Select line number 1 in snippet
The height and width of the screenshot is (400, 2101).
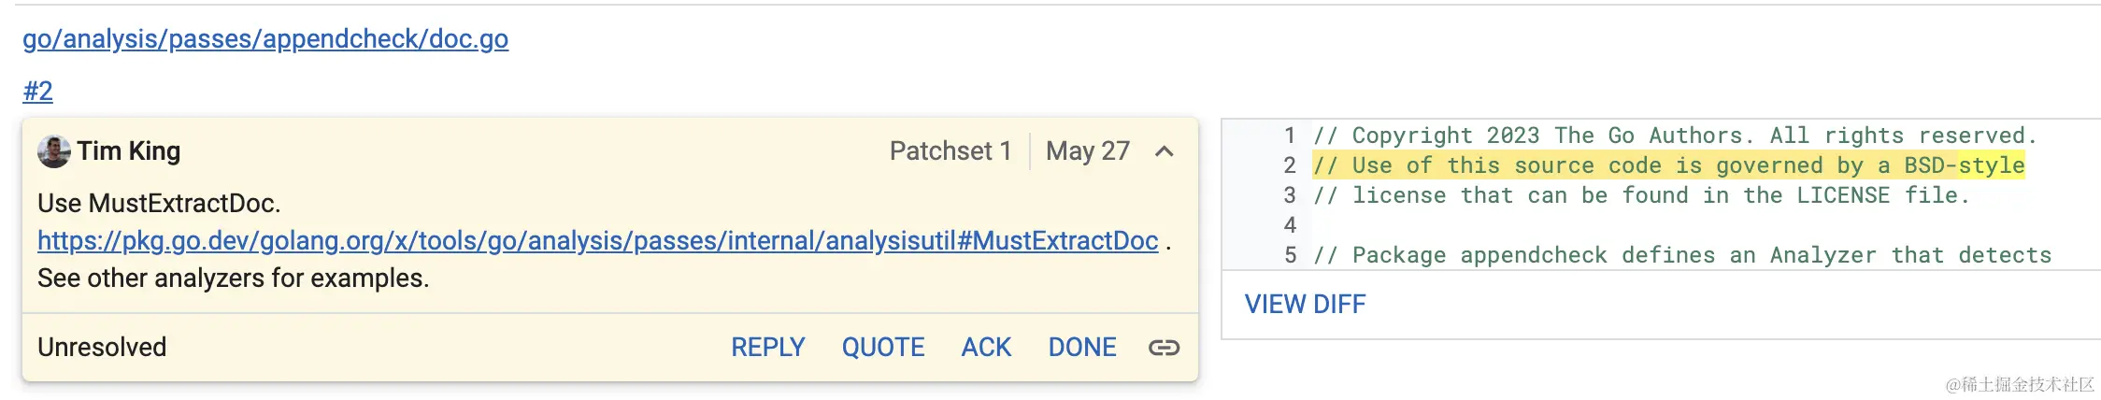1290,136
